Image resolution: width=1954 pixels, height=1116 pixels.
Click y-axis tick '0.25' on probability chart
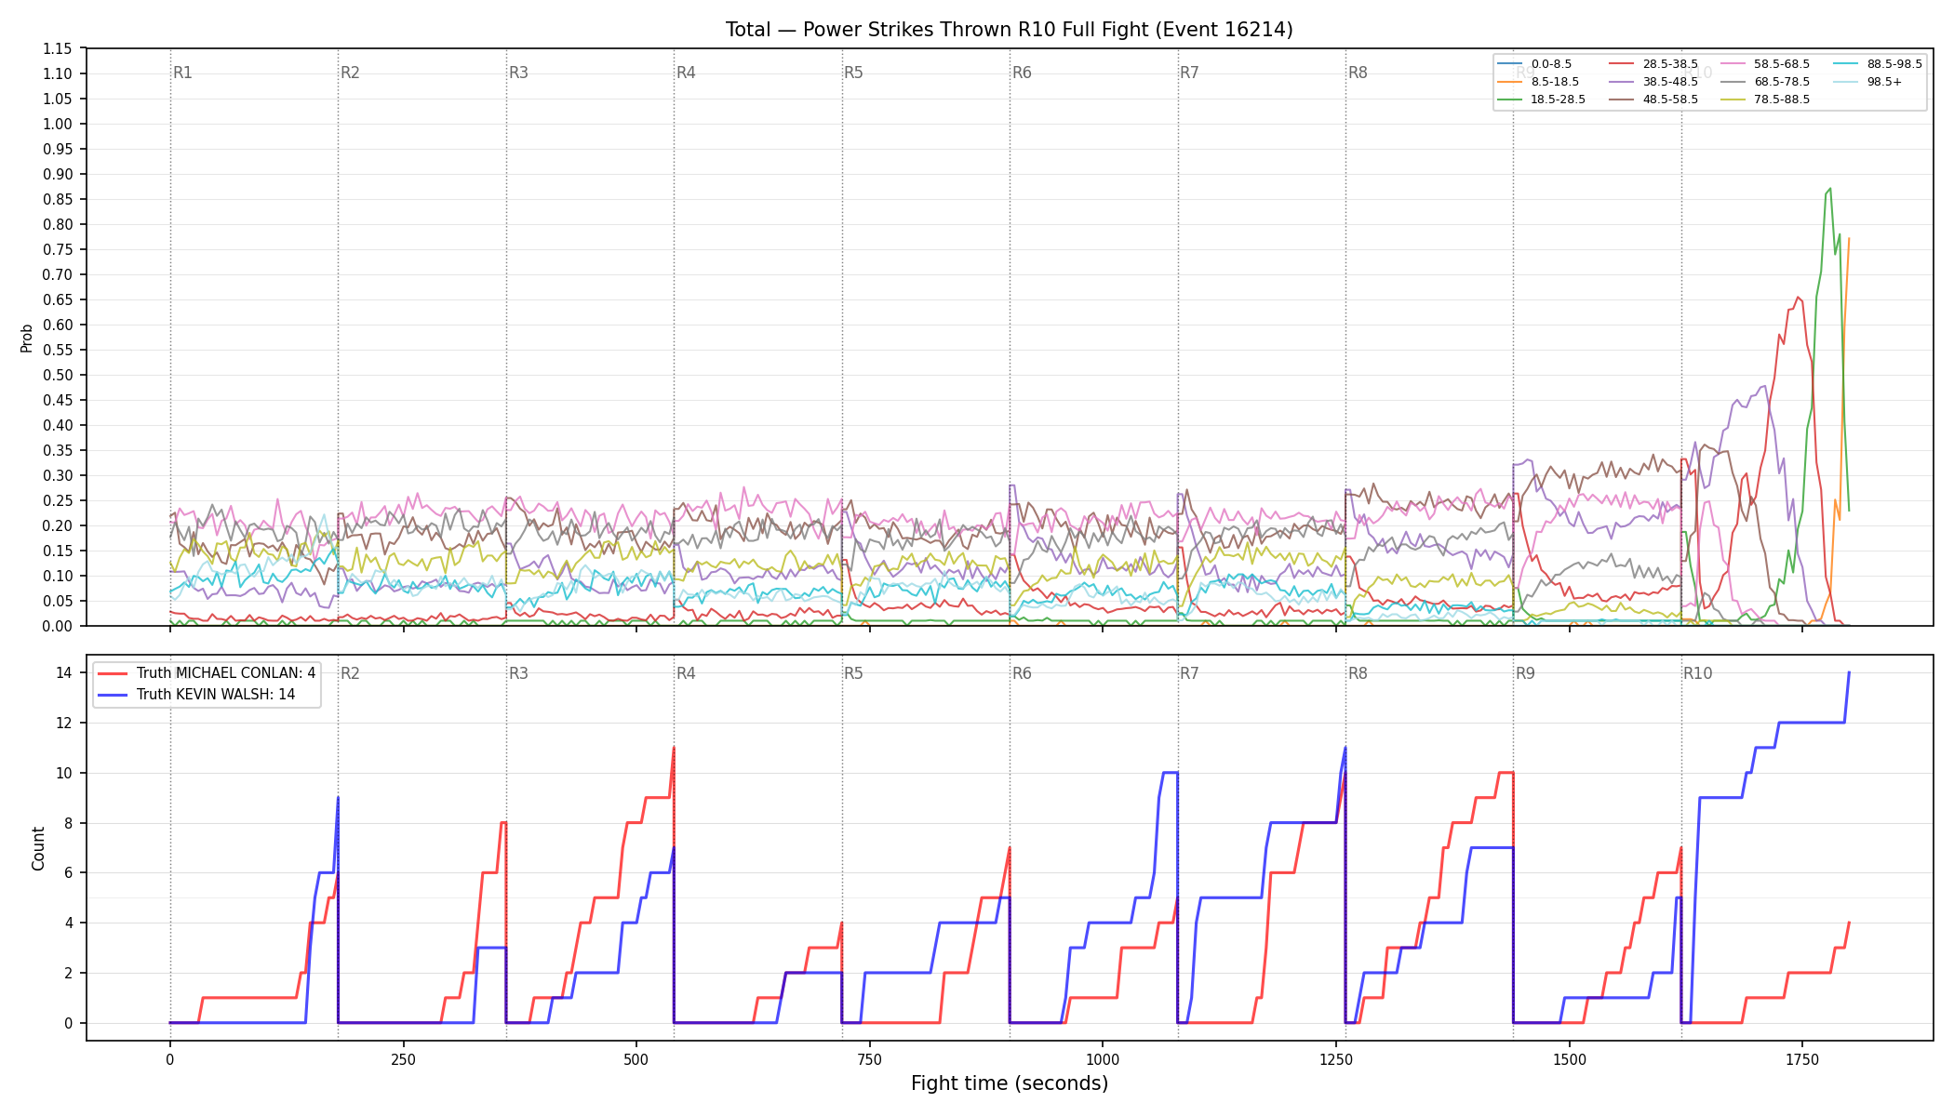pyautogui.click(x=58, y=500)
